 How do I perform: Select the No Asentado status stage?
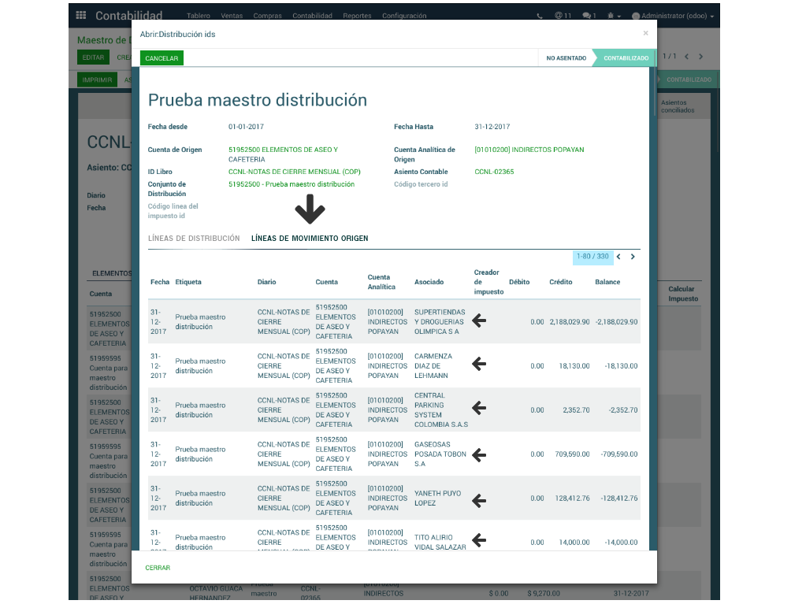(566, 58)
